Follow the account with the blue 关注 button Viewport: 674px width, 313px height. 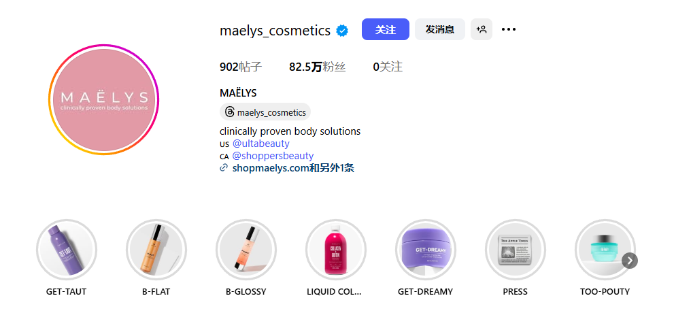(386, 29)
